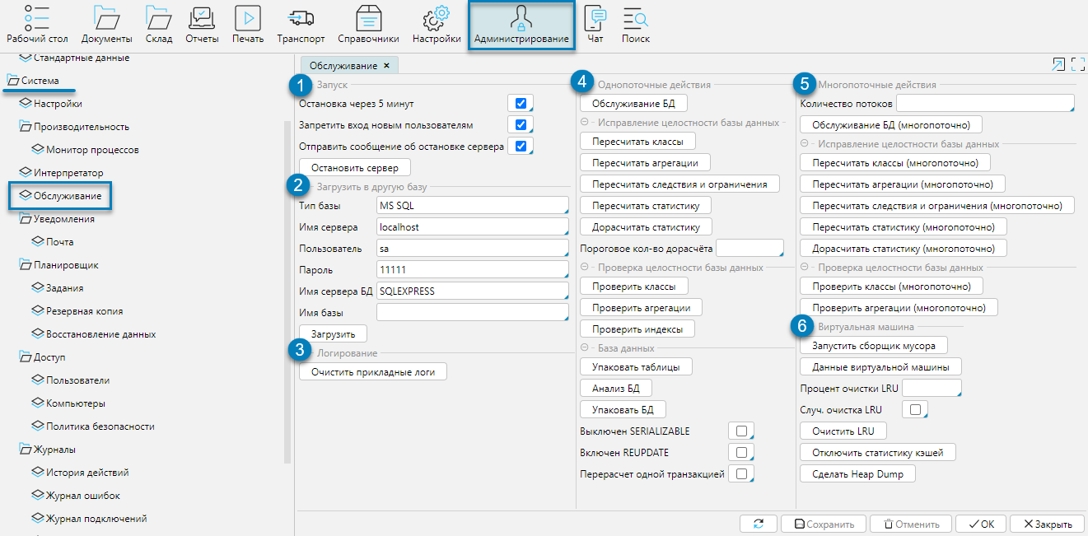Click the Запустить сборщик мусора button
The image size is (1088, 536).
(873, 345)
